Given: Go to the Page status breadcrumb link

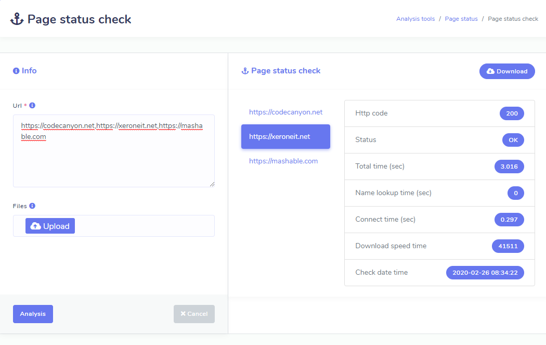Looking at the screenshot, I should coord(461,19).
